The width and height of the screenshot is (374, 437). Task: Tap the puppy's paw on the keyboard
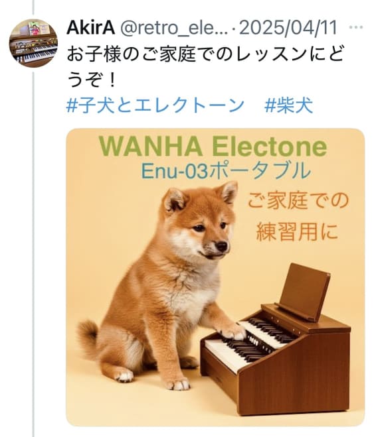click(233, 332)
